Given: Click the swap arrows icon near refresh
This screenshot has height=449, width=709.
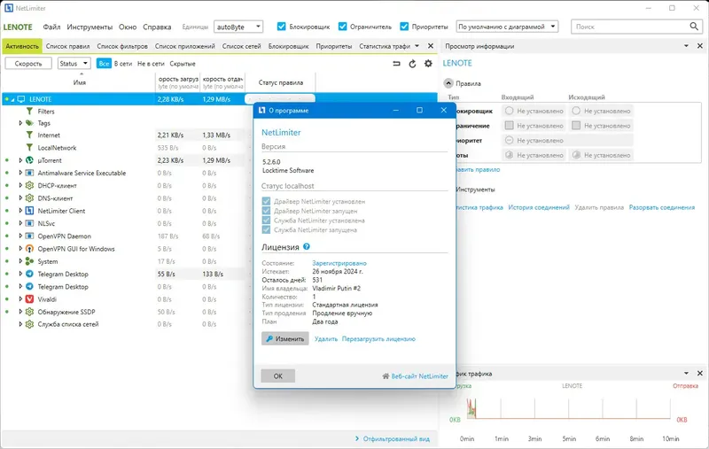Looking at the screenshot, I should click(x=396, y=64).
